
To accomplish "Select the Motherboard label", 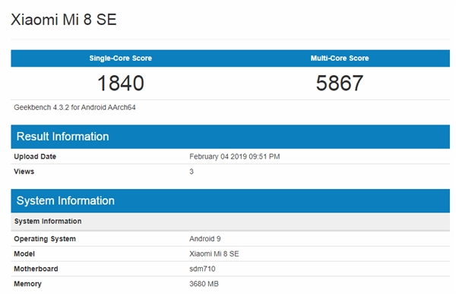I will [36, 269].
